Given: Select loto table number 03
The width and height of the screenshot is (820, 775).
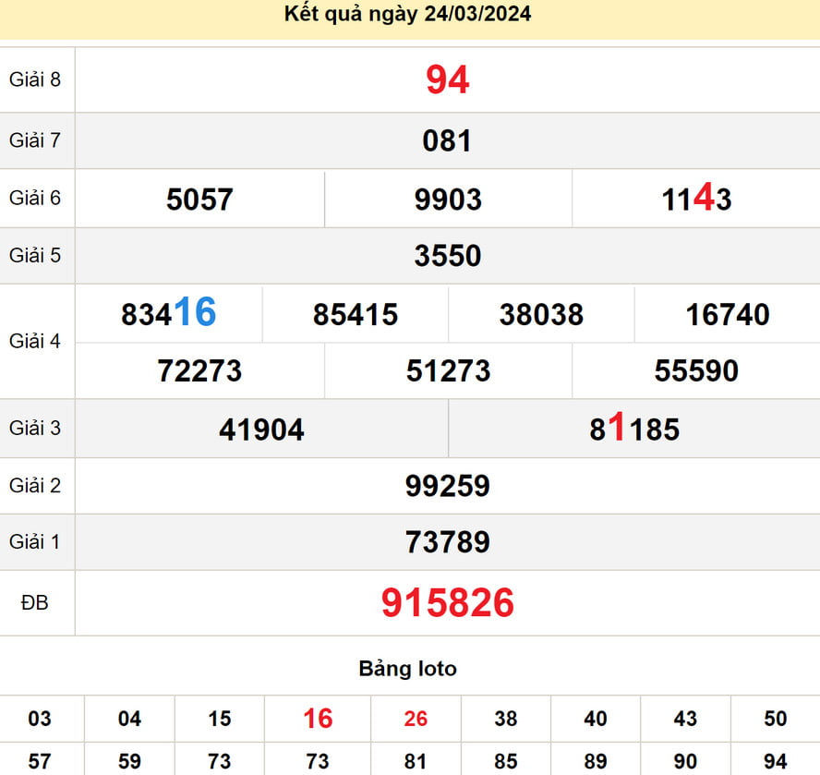Looking at the screenshot, I should tap(40, 719).
